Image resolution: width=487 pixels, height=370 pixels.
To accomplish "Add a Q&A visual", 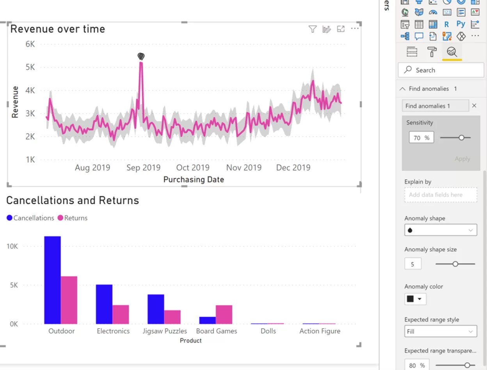I will tap(419, 36).
